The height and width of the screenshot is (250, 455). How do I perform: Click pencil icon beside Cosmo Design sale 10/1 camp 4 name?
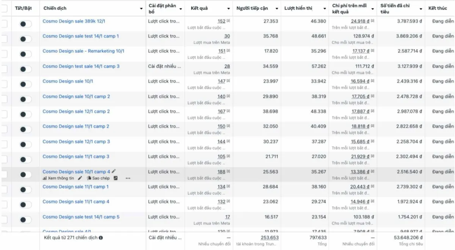[114, 171]
